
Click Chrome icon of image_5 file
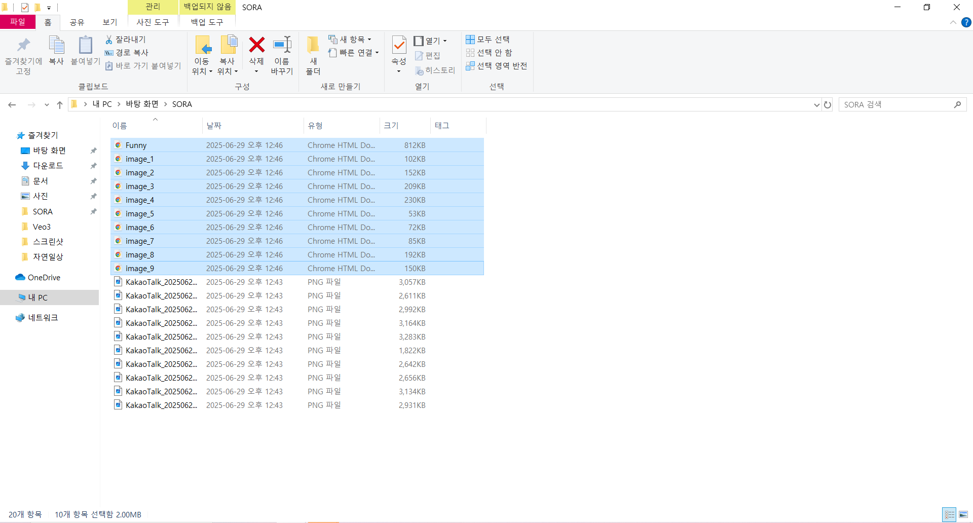[x=118, y=213]
